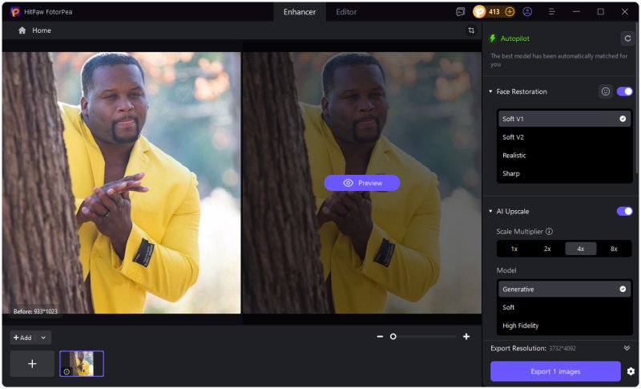Click the HitPaw FotorPea logo icon
The width and height of the screenshot is (641, 389).
(x=15, y=12)
